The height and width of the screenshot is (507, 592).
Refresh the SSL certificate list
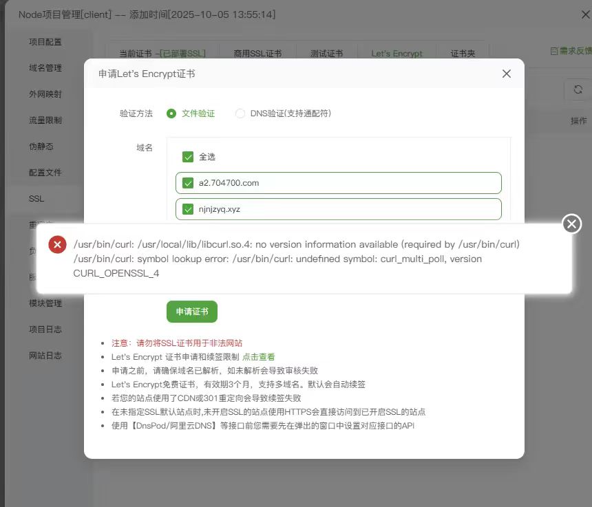pos(578,89)
